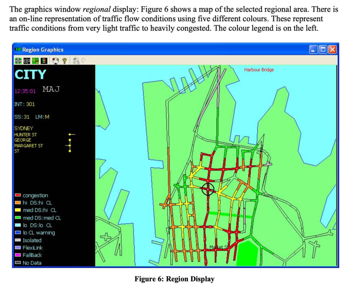Minimize the Region Graphics window
Viewport: 351px width, 289px height.
coord(313,50)
